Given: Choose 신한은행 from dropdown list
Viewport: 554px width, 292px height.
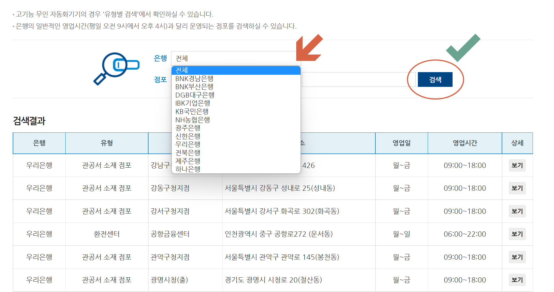Looking at the screenshot, I should click(236, 136).
